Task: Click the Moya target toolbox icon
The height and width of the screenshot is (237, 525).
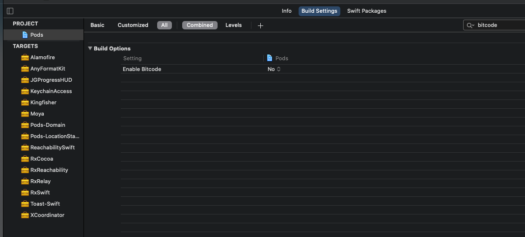Action: [x=25, y=114]
